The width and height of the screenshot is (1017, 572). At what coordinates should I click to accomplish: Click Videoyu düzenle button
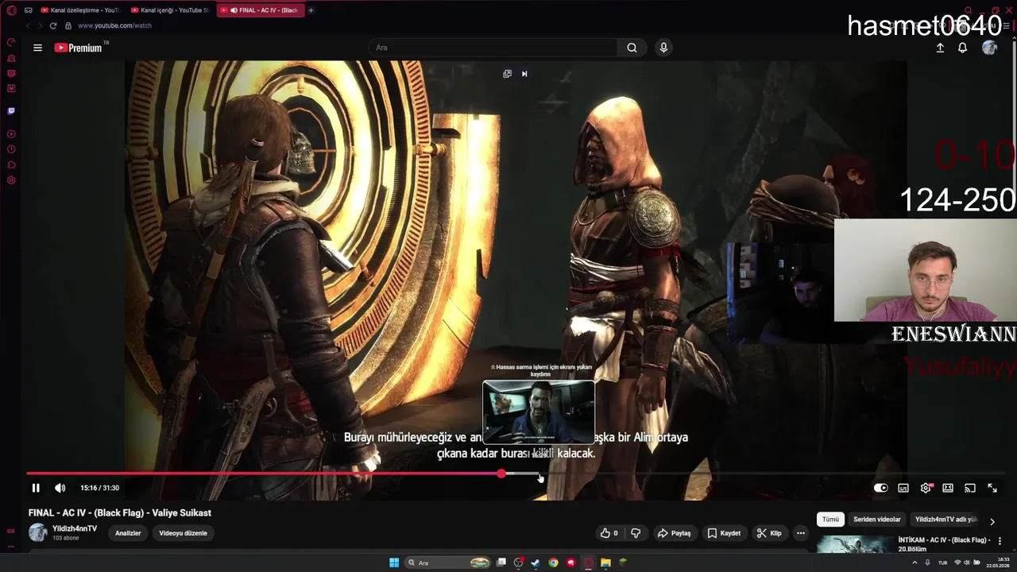[x=183, y=533]
